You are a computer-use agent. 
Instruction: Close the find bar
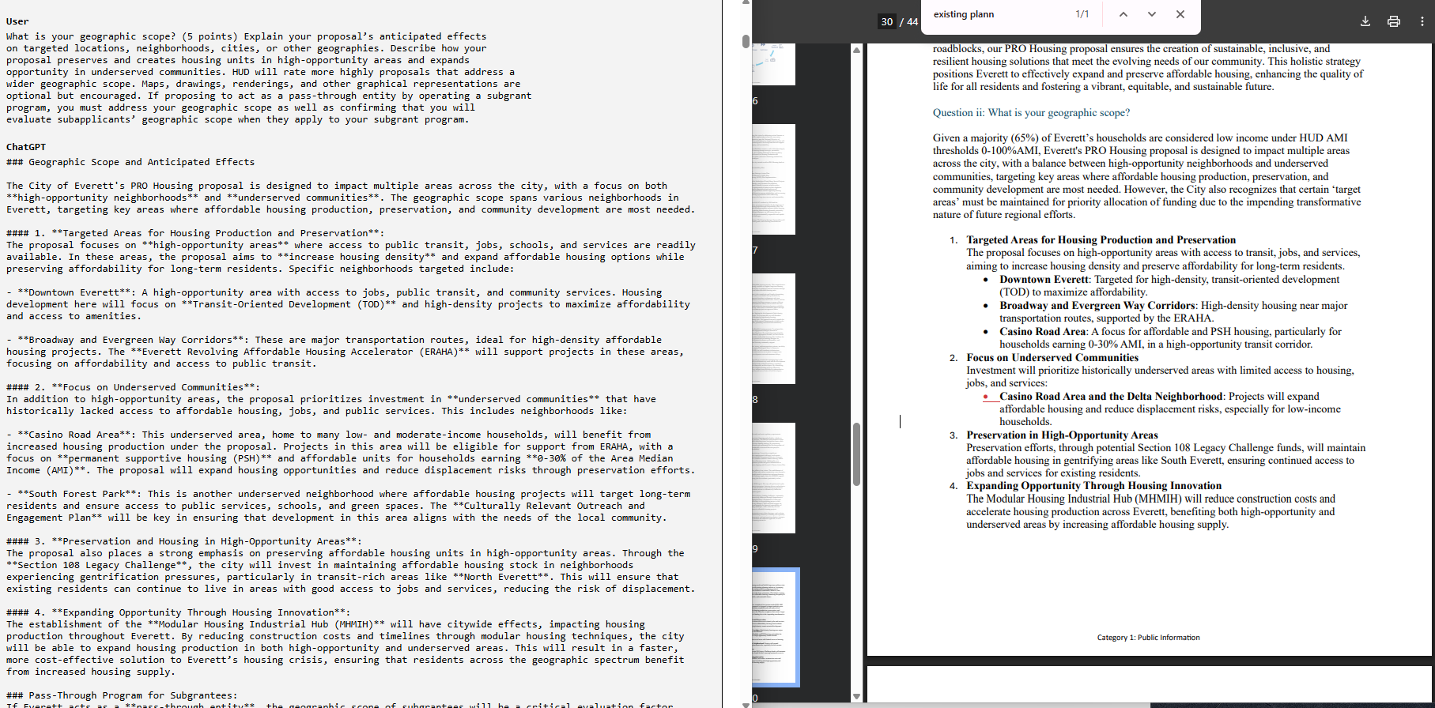pyautogui.click(x=1180, y=14)
